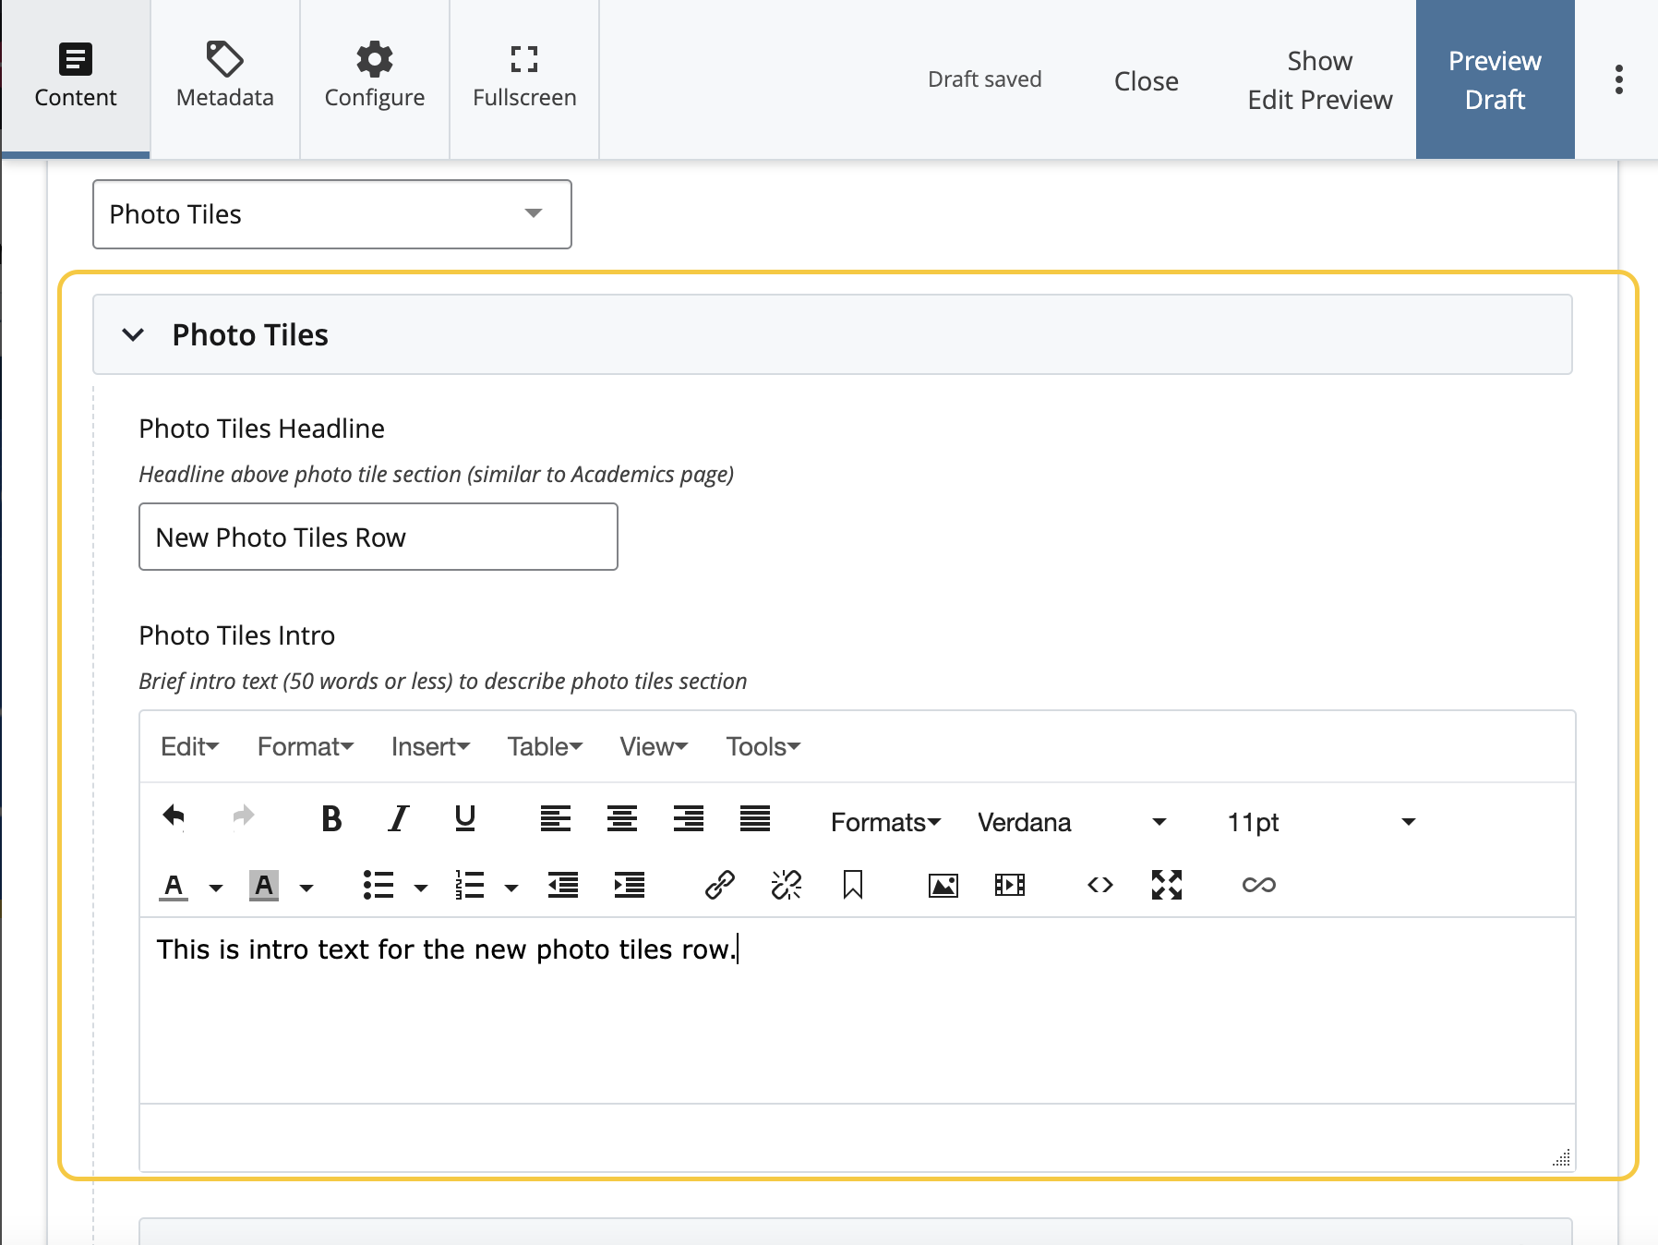Image resolution: width=1658 pixels, height=1245 pixels.
Task: Click the Redo arrow icon
Action: coord(243,817)
